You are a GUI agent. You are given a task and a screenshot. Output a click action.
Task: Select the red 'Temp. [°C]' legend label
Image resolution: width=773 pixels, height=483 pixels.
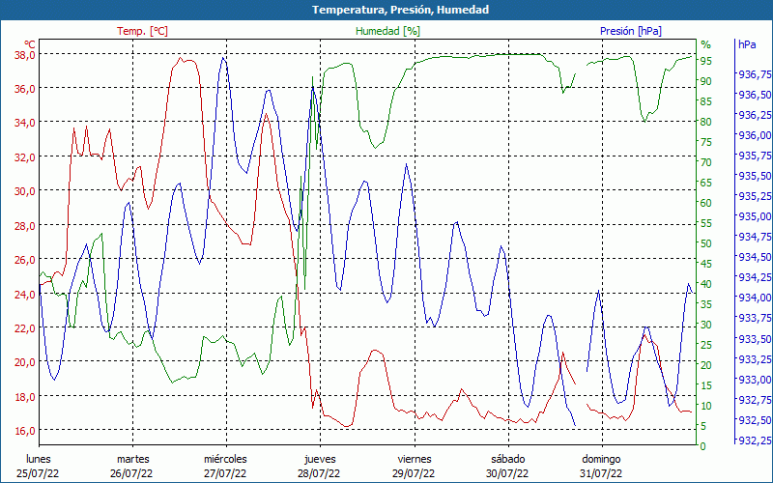tap(142, 31)
